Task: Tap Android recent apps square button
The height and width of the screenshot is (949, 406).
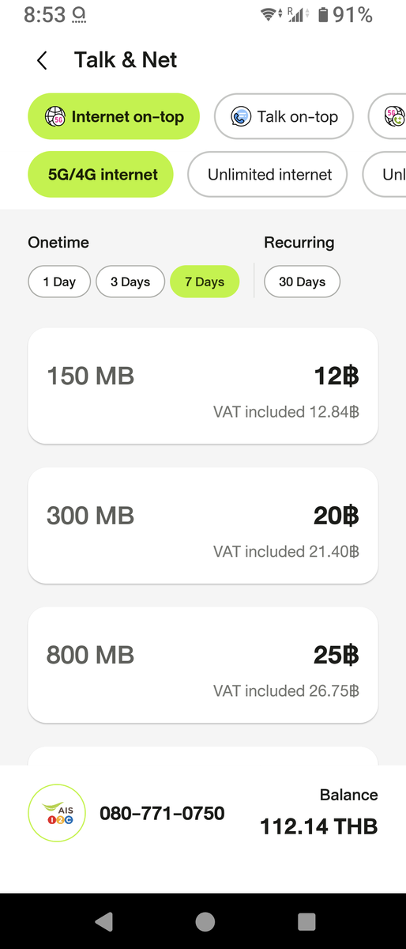Action: pos(306,921)
